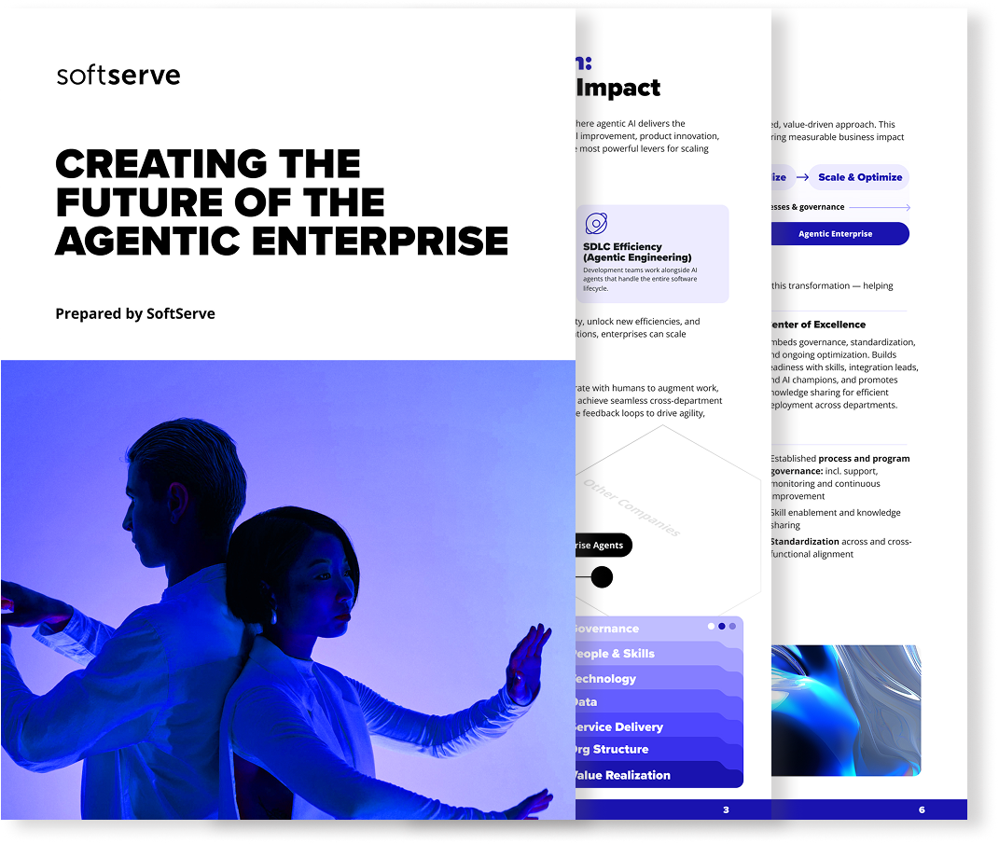The height and width of the screenshot is (844, 999).
Task: Select the middle dot on the Governance header
Action: coord(722,628)
